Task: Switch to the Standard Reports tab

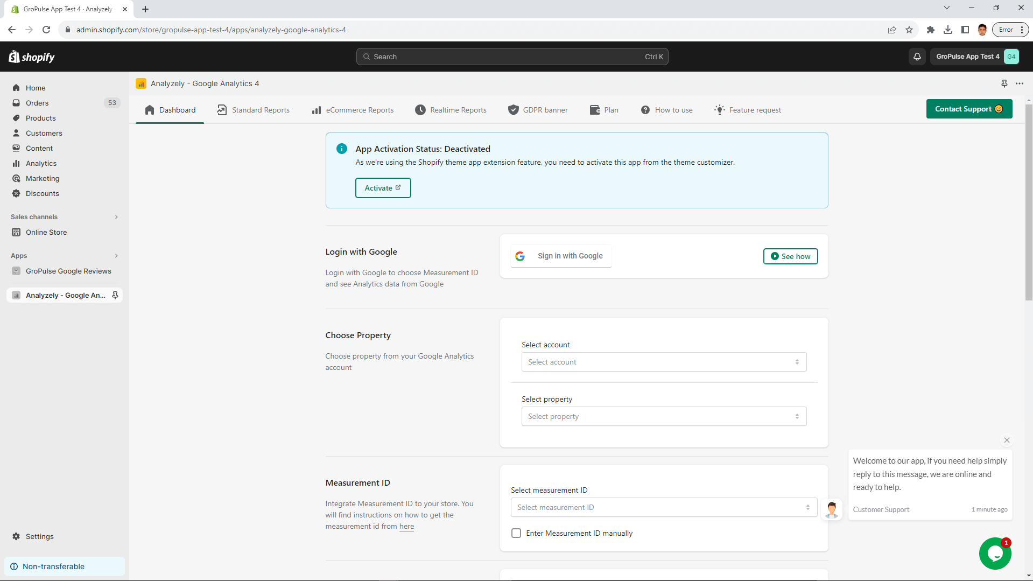Action: pyautogui.click(x=253, y=110)
